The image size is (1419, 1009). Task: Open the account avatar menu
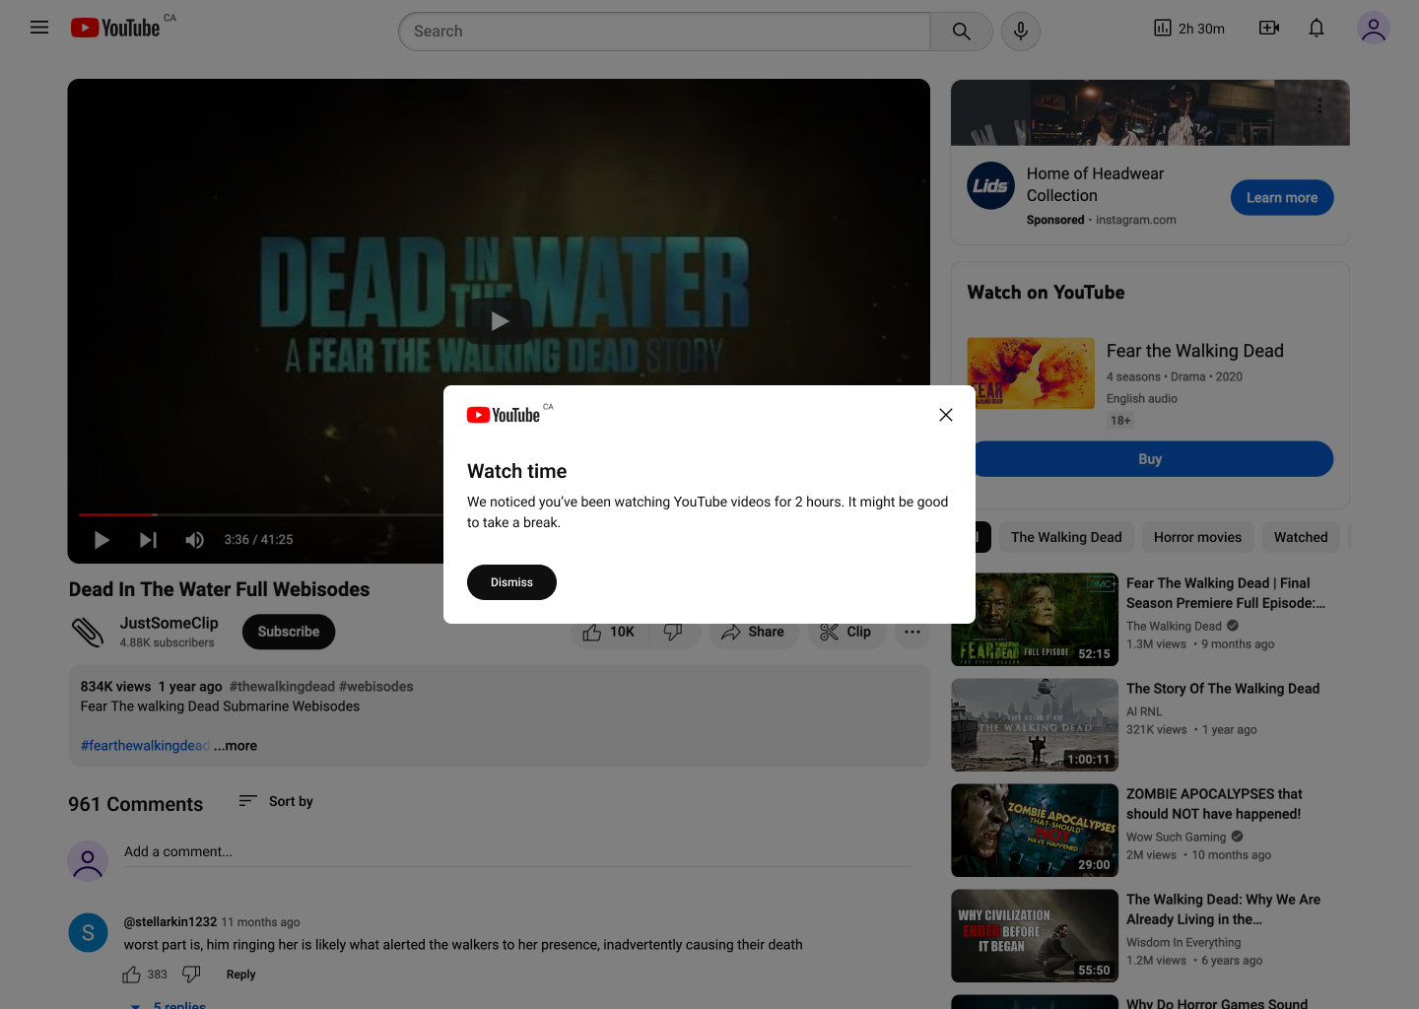point(1373,29)
